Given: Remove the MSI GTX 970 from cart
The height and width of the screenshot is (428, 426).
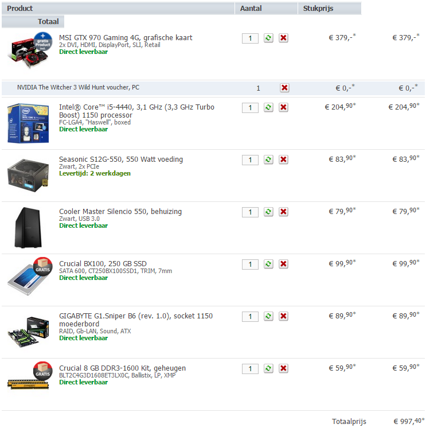Looking at the screenshot, I should click(x=283, y=38).
